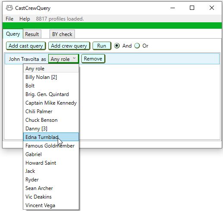Remove the John Travolta query

pos(93,59)
